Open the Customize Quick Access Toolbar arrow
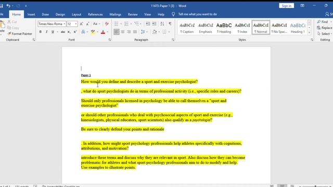The width and height of the screenshot is (333, 187). pos(25,6)
